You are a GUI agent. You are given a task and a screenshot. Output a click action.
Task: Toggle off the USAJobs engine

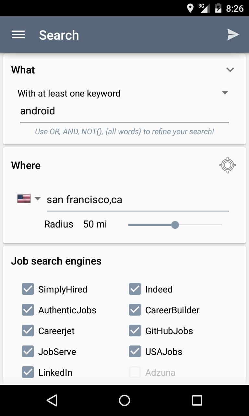pos(135,351)
